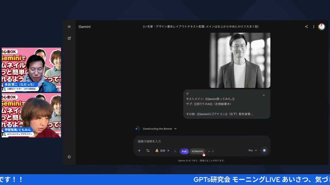Screen dimensions: 330x185
Task: Open the Settings gear in the sidebar
Action: [69, 157]
